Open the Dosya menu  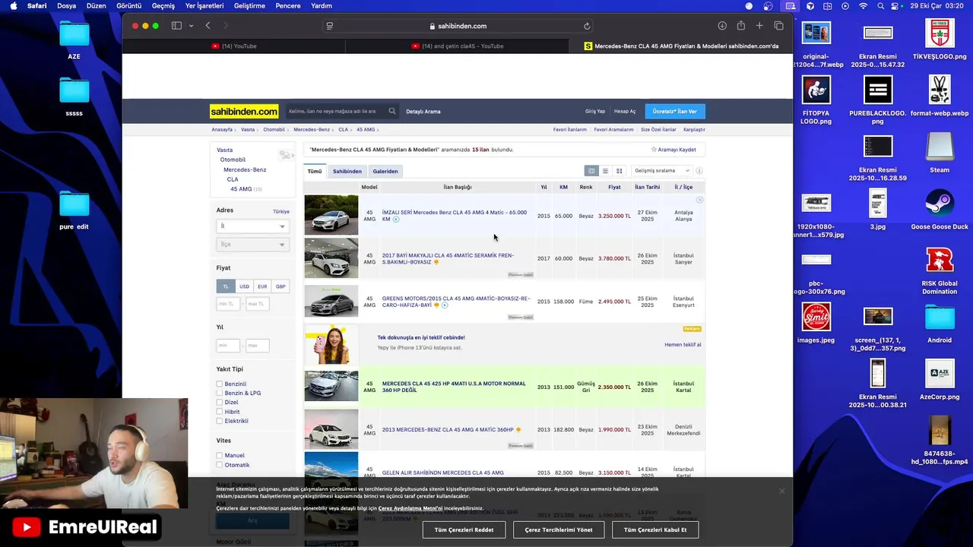(x=66, y=6)
